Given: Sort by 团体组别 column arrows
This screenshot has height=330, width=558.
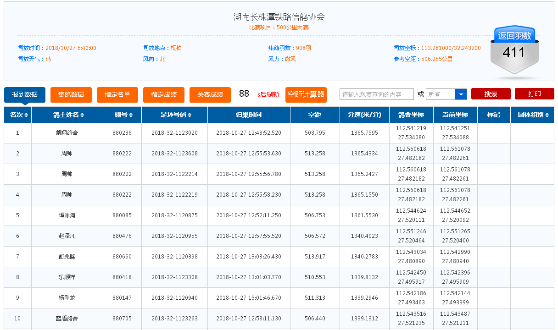Looking at the screenshot, I should click(547, 115).
